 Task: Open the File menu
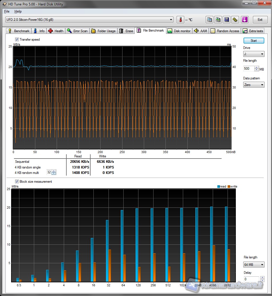point(7,11)
